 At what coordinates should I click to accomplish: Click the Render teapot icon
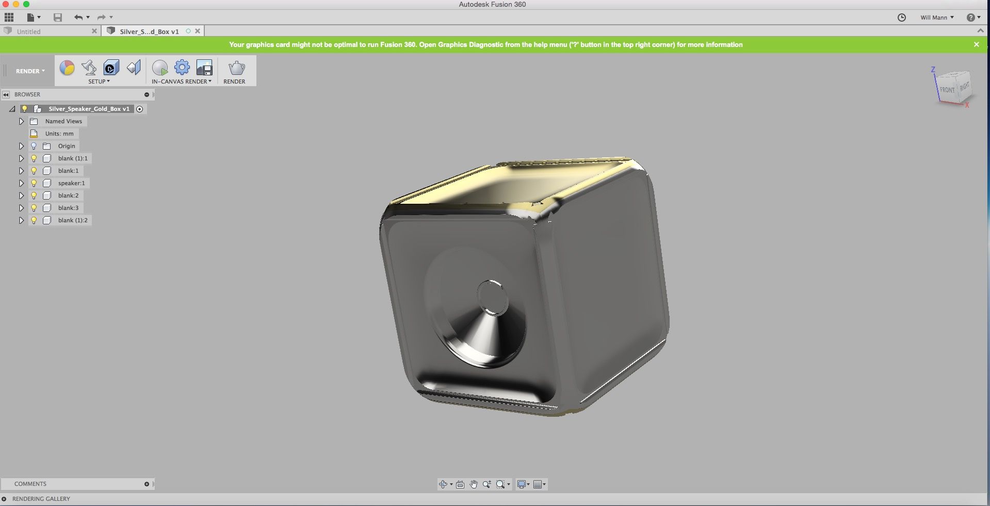pyautogui.click(x=236, y=68)
